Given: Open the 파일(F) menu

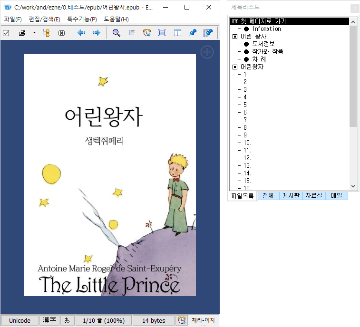Looking at the screenshot, I should [13, 19].
